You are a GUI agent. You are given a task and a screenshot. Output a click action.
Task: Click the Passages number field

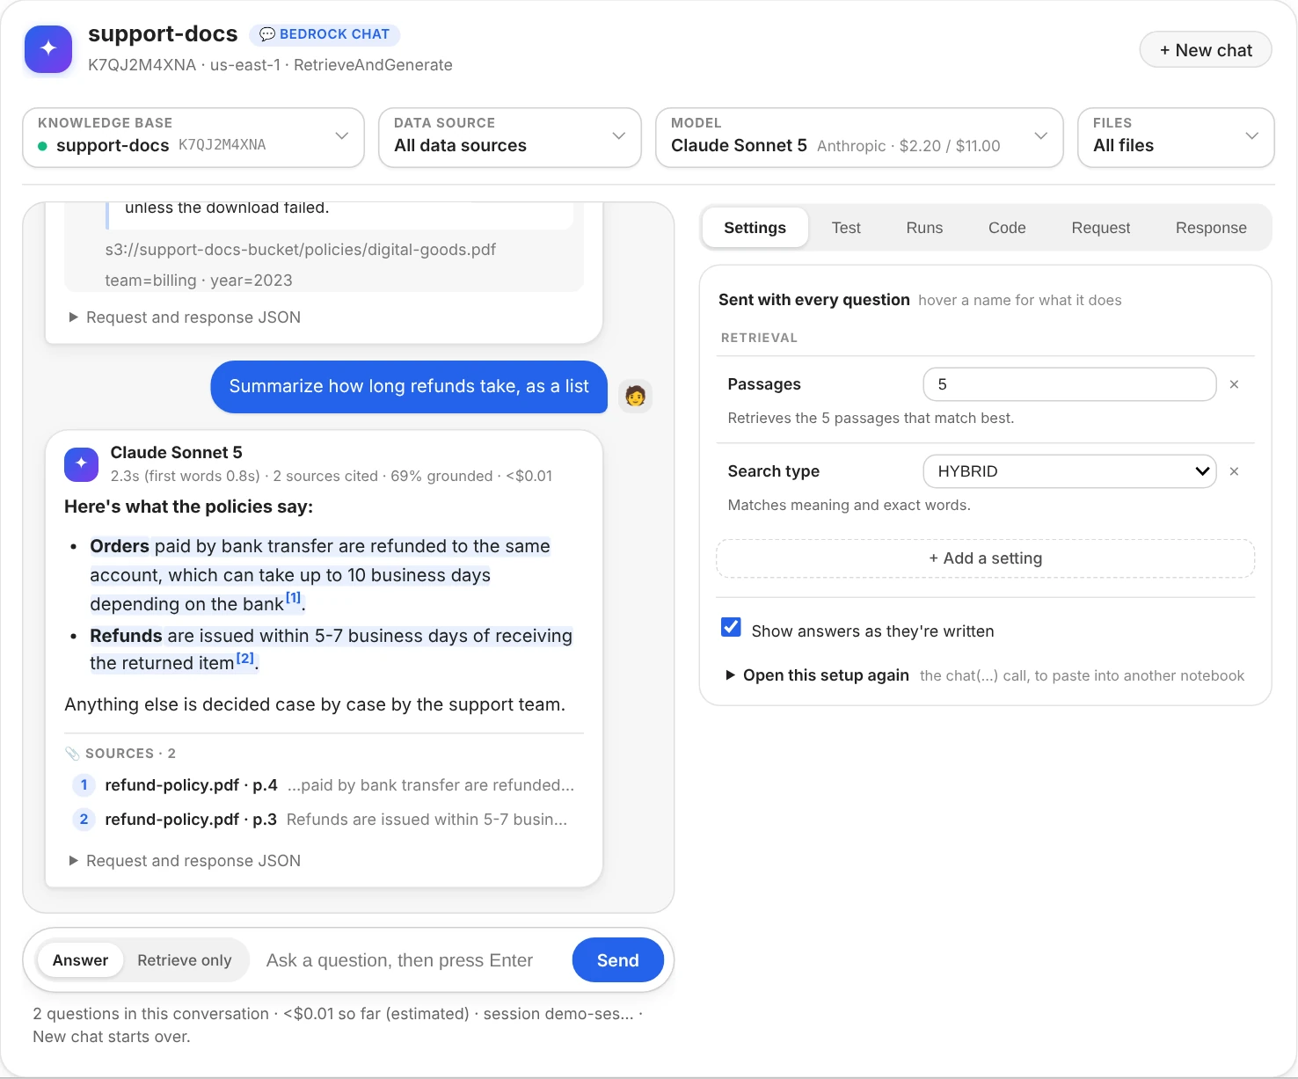[1069, 384]
